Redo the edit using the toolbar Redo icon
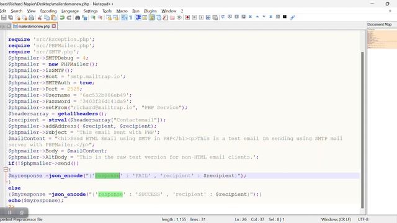The height and width of the screenshot is (223, 397). click(x=69, y=17)
